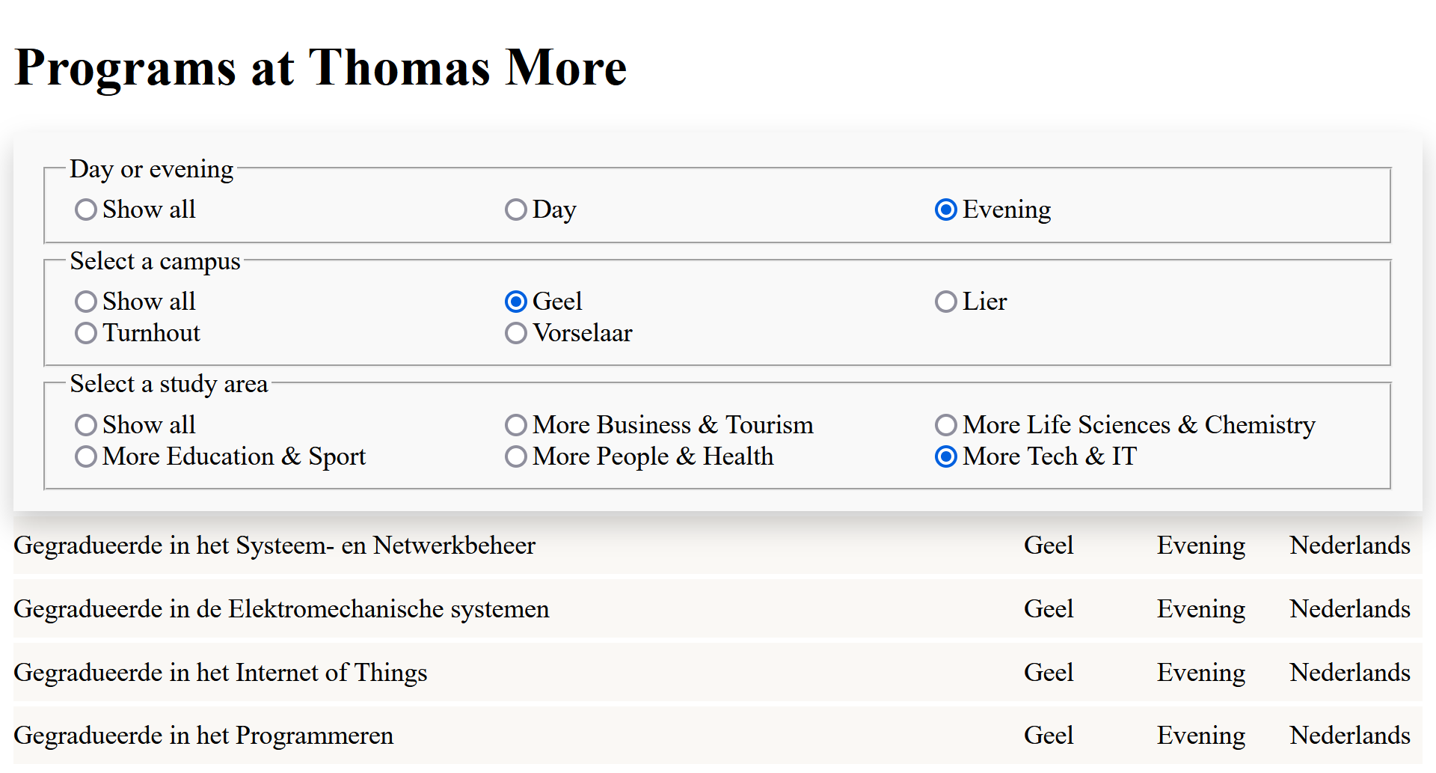Choose the Day radio option
The width and height of the screenshot is (1436, 773).
516,210
